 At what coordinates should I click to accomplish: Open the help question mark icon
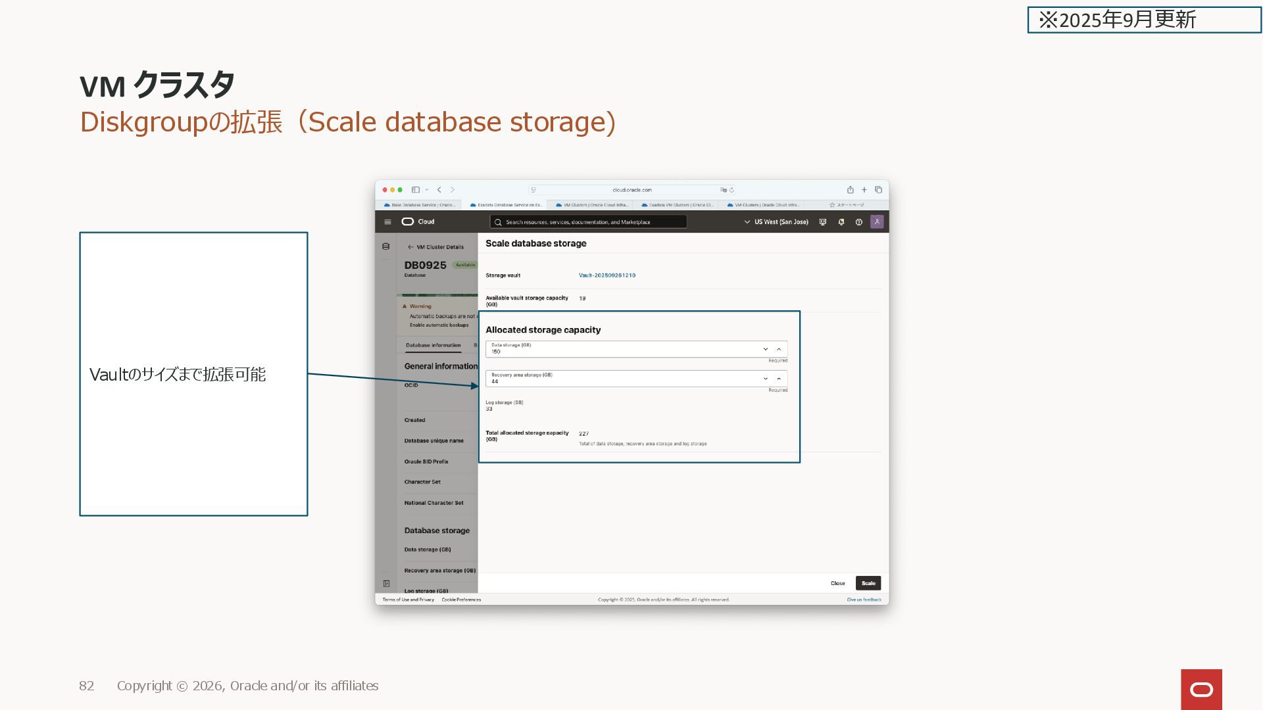858,222
